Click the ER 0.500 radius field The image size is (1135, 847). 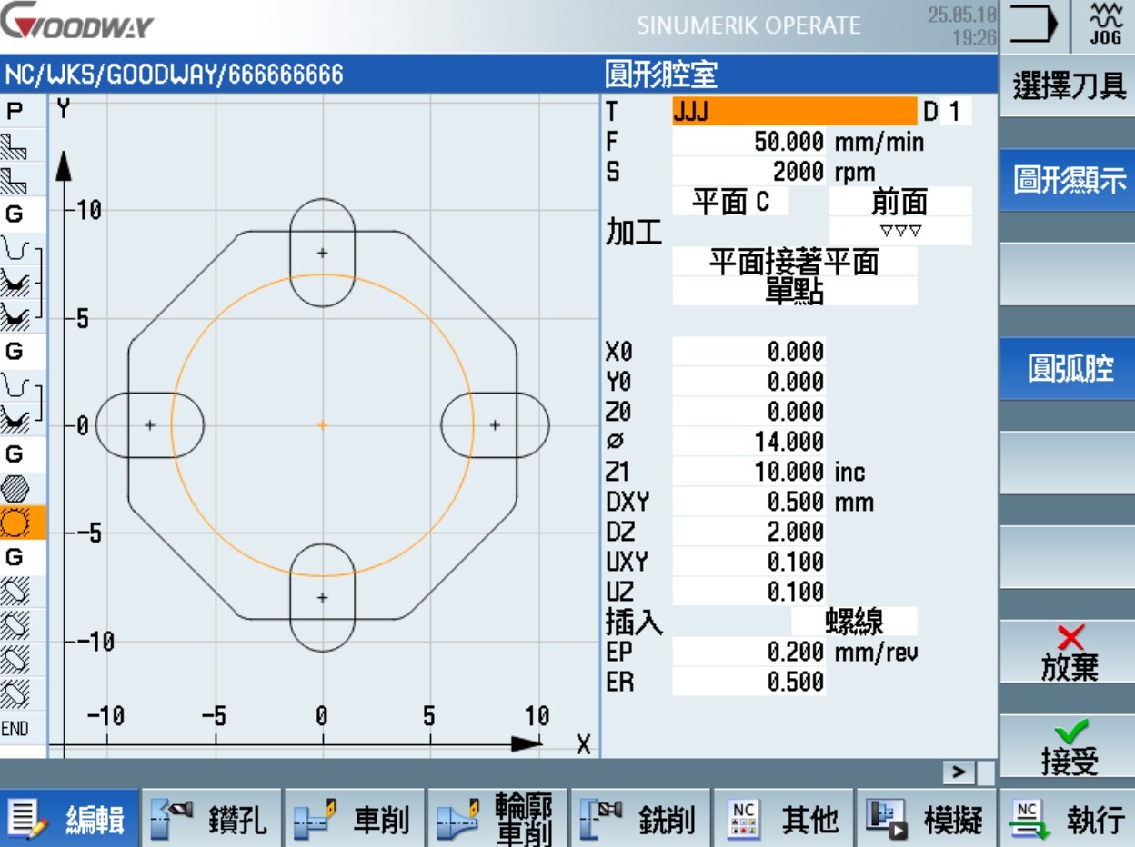tap(748, 682)
